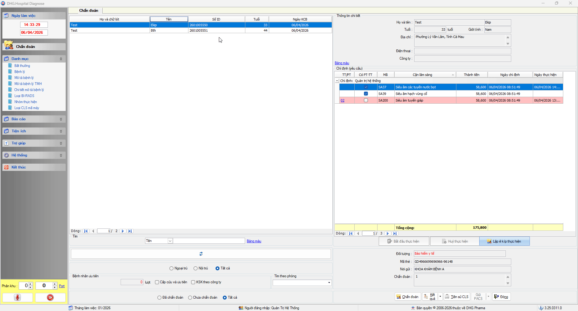This screenshot has height=311, width=578.
Task: Click the Trợ giúp question-mark icon
Action: point(6,143)
